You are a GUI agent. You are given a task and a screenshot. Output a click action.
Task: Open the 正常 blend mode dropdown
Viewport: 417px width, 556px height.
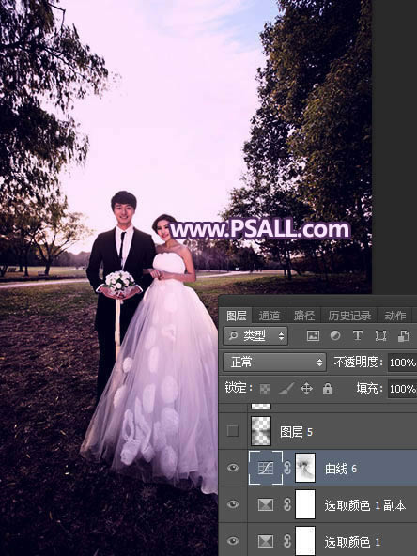point(275,362)
